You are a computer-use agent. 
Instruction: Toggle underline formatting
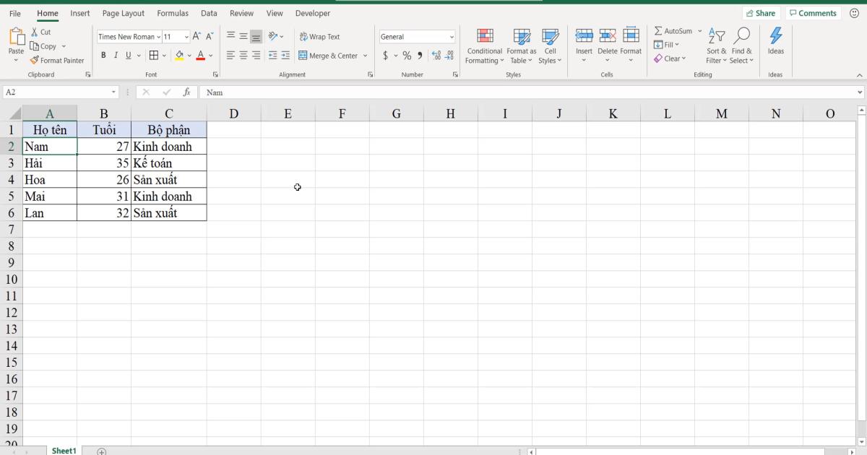(x=128, y=54)
